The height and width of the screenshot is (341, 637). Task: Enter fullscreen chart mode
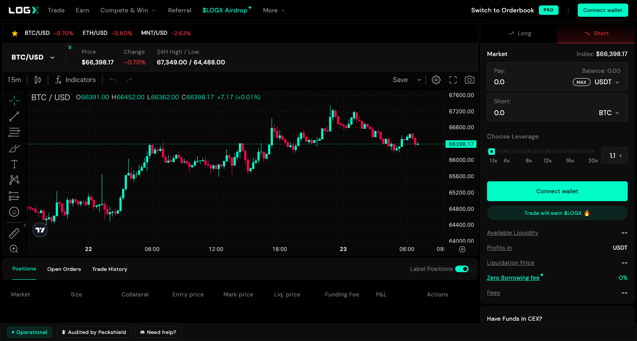coord(453,79)
